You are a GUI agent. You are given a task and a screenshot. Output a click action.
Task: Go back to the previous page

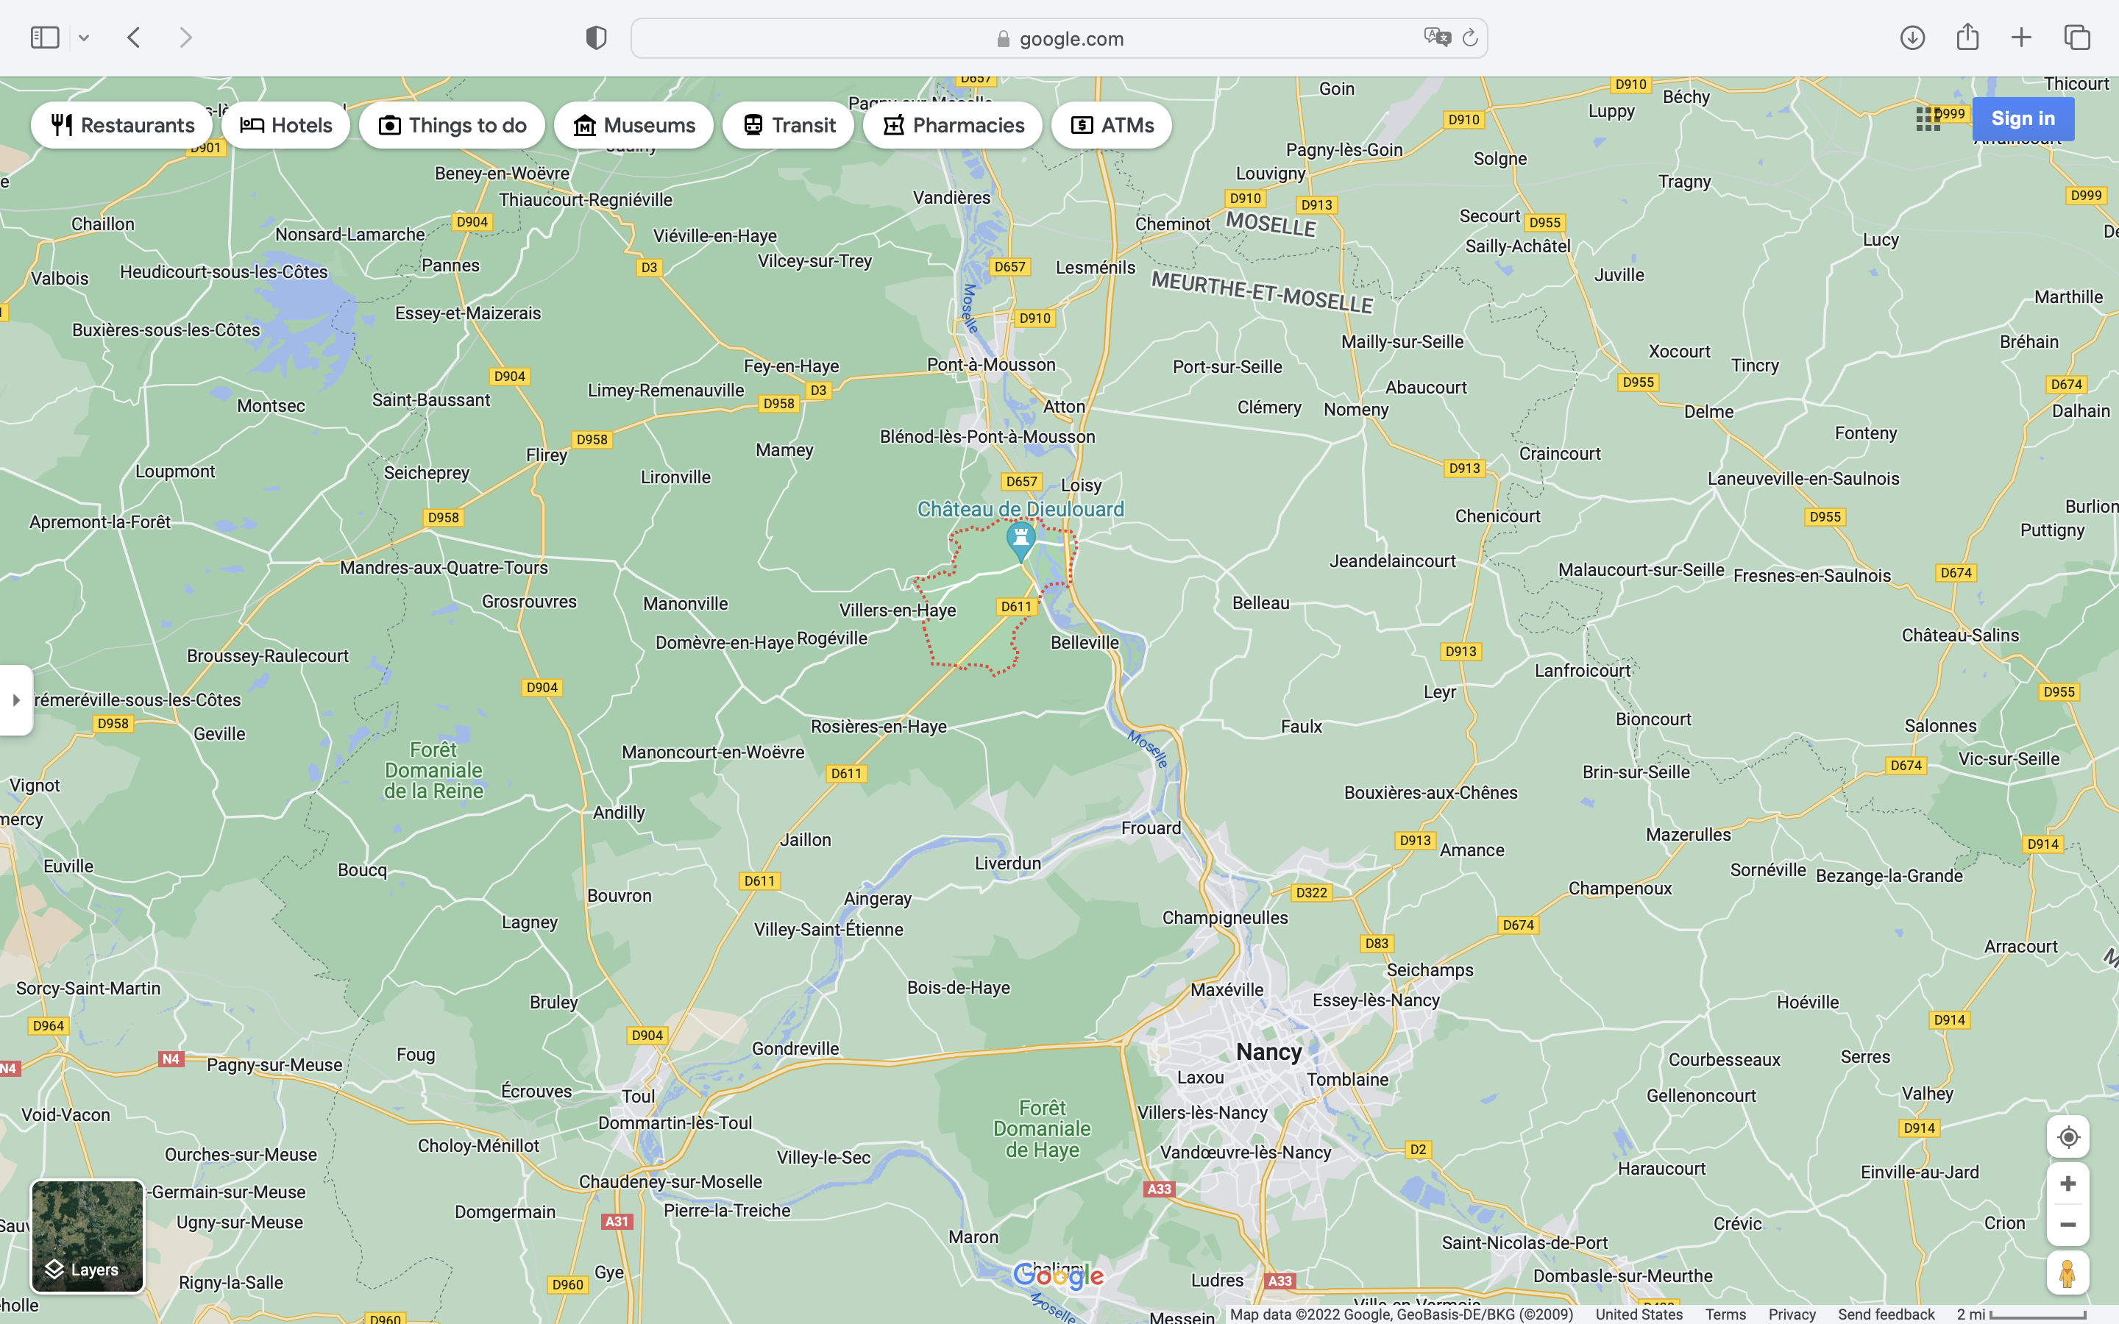tap(134, 38)
